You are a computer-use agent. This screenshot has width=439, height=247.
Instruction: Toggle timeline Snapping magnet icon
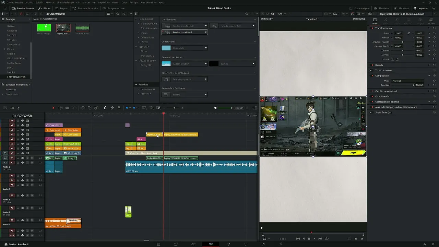tap(105, 108)
